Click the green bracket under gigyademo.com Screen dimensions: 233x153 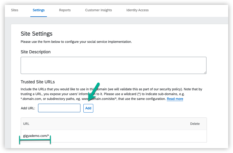click(35, 140)
